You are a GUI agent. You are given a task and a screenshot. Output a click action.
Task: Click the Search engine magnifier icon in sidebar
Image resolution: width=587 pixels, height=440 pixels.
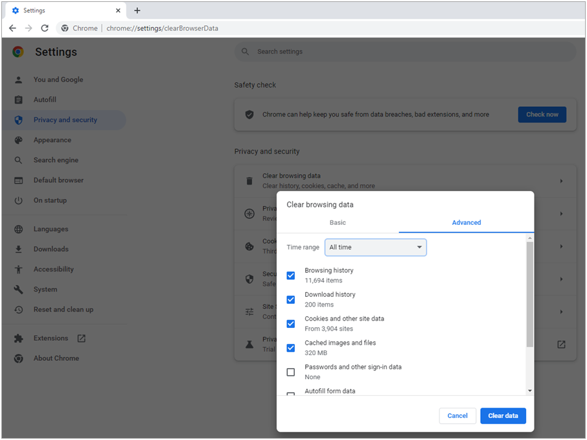point(18,160)
